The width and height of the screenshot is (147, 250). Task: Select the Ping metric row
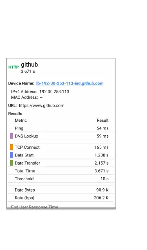point(61,128)
